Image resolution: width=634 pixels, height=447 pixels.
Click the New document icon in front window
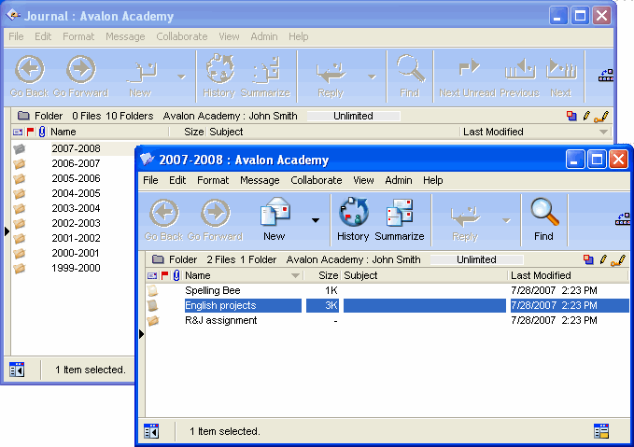[274, 215]
